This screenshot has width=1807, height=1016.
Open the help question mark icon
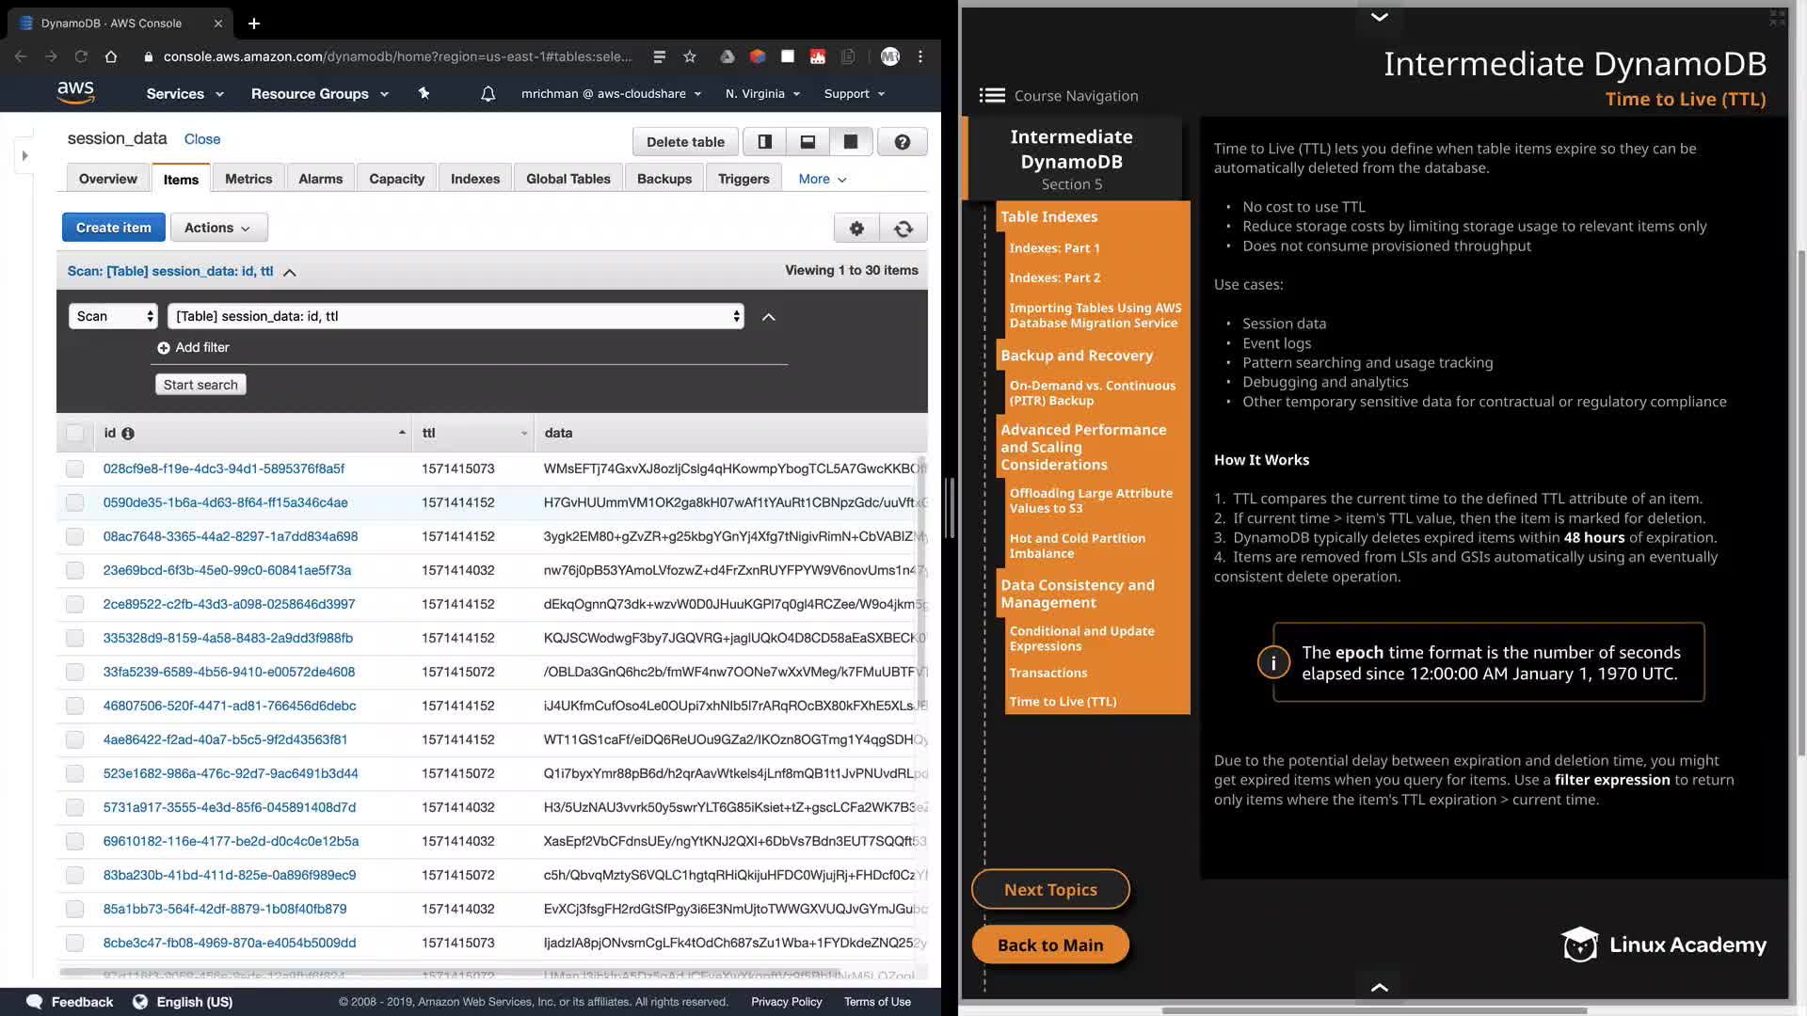(902, 142)
